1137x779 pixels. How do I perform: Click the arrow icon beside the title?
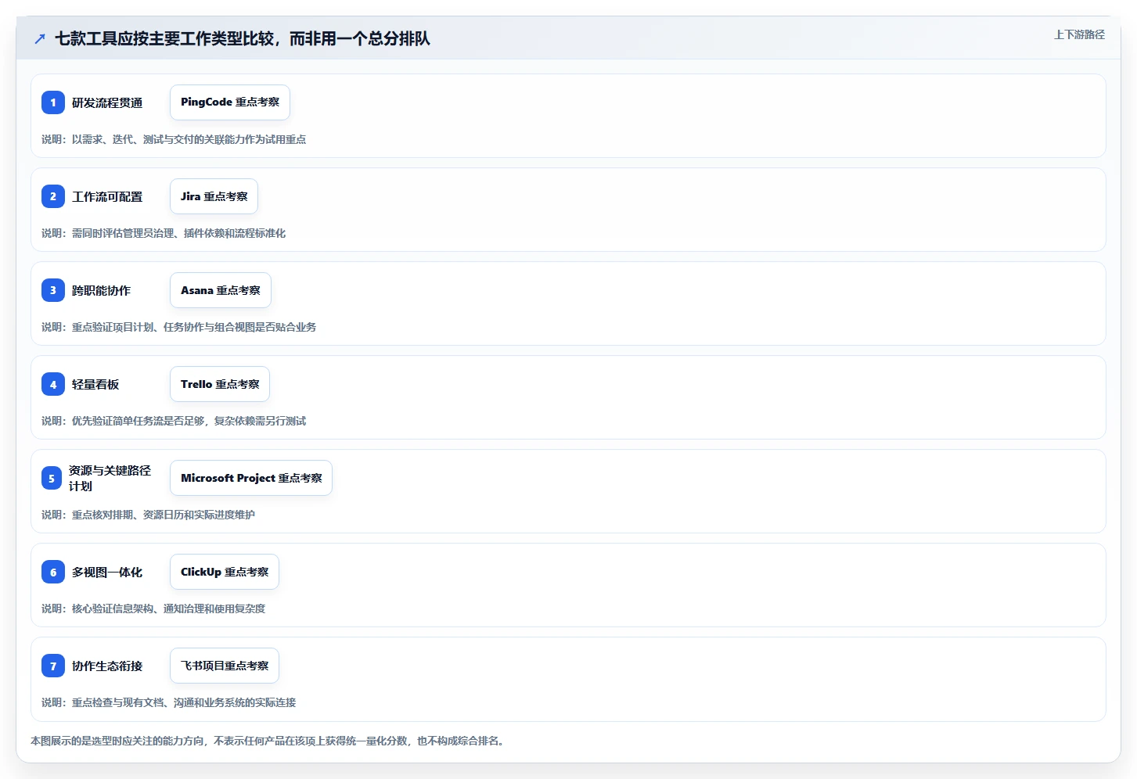click(x=40, y=38)
